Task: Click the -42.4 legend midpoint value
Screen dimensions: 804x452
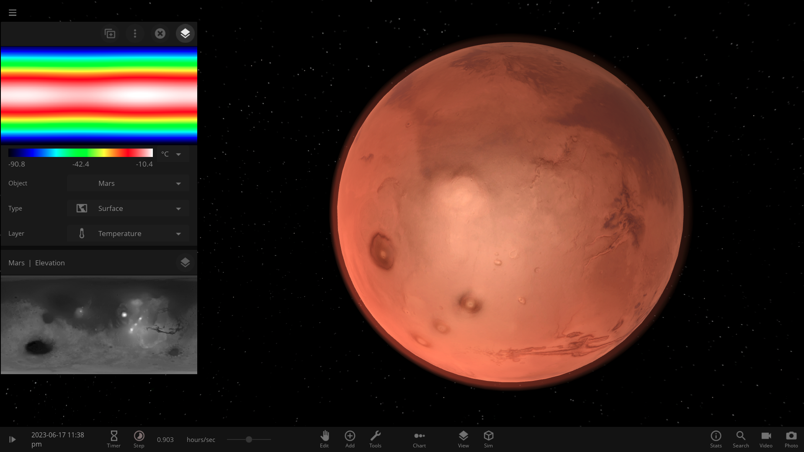Action: point(81,164)
